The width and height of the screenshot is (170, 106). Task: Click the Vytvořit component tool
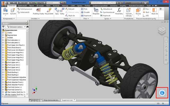pos(13,11)
